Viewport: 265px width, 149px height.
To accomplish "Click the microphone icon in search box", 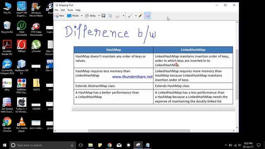I will pyautogui.click(x=72, y=145).
